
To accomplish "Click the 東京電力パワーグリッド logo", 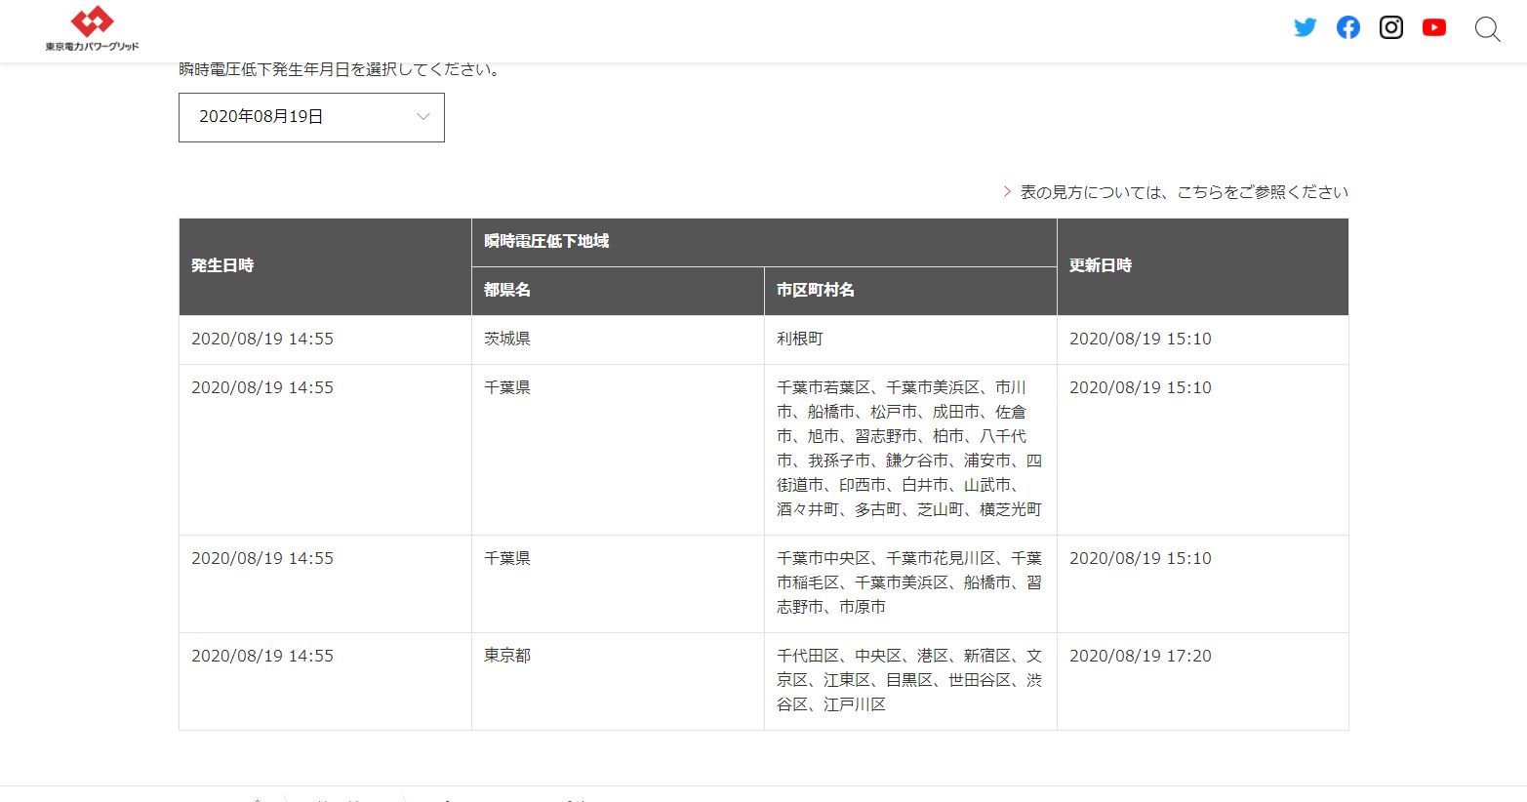I will [x=92, y=29].
